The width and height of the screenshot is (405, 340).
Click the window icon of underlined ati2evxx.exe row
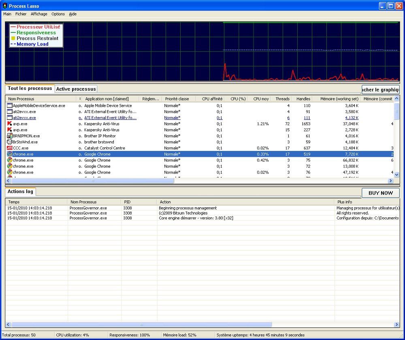(10, 117)
